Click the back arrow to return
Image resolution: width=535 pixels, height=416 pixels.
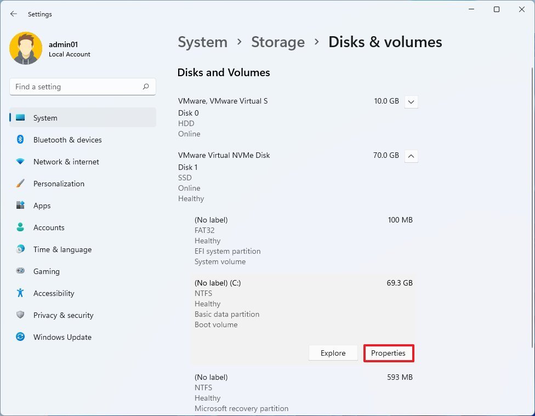(x=13, y=14)
